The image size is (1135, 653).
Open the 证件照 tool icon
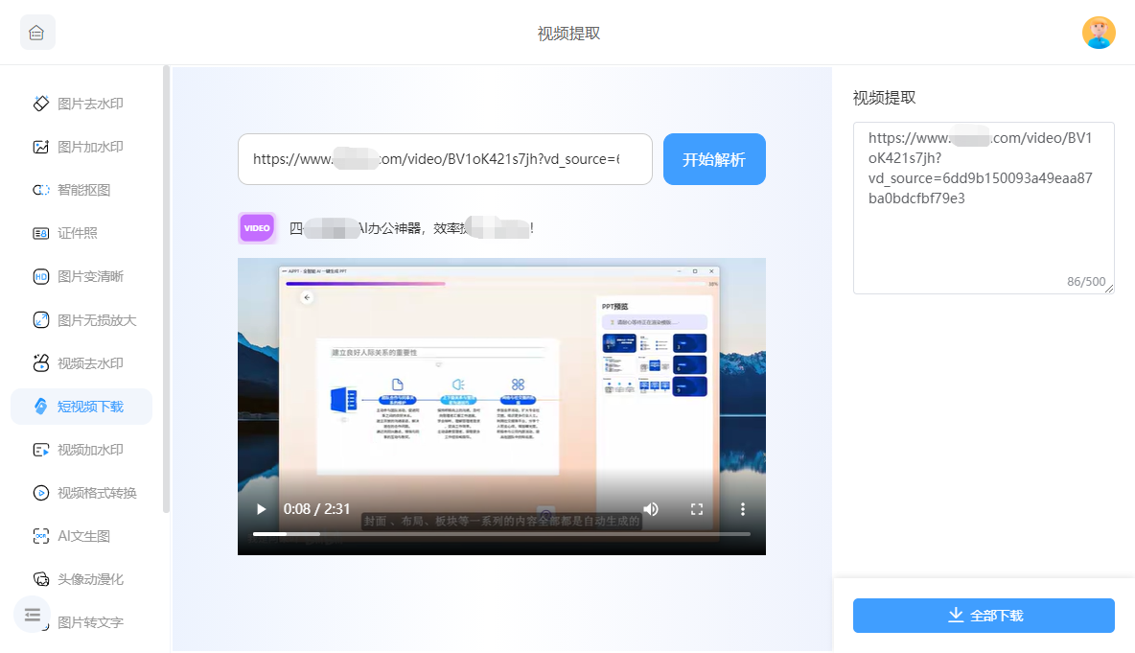(x=41, y=233)
